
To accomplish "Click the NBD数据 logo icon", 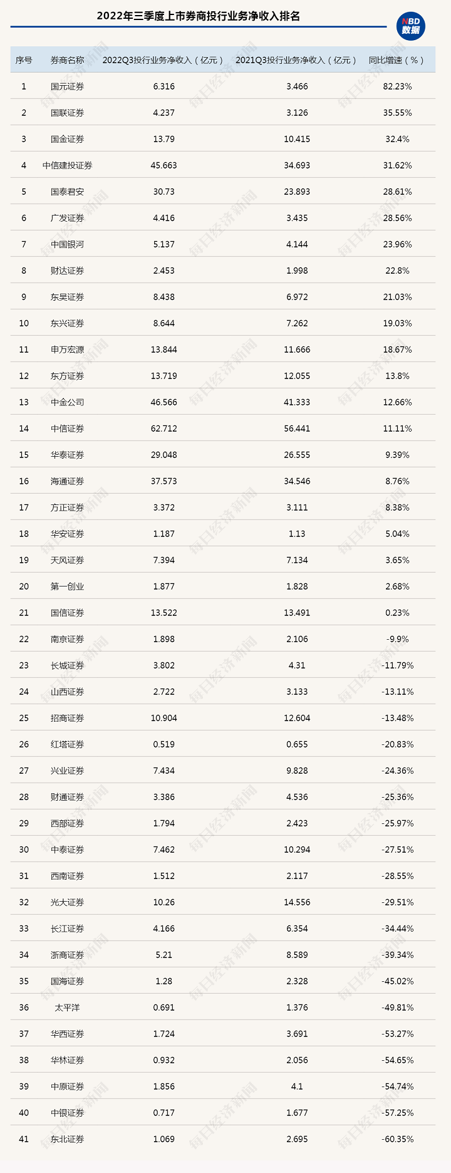I will pyautogui.click(x=411, y=26).
